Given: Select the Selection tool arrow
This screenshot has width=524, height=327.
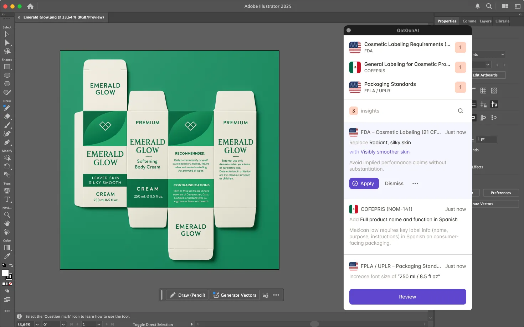Looking at the screenshot, I should 7,34.
